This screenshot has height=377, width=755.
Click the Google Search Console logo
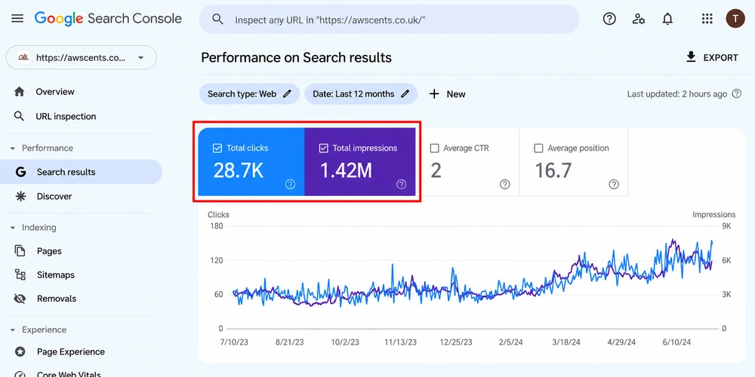(x=108, y=19)
